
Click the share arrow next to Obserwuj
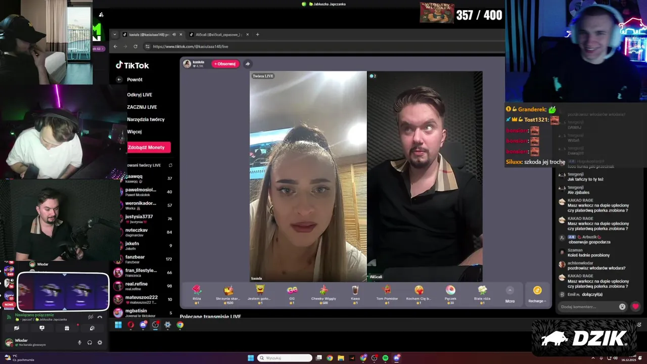tap(248, 64)
